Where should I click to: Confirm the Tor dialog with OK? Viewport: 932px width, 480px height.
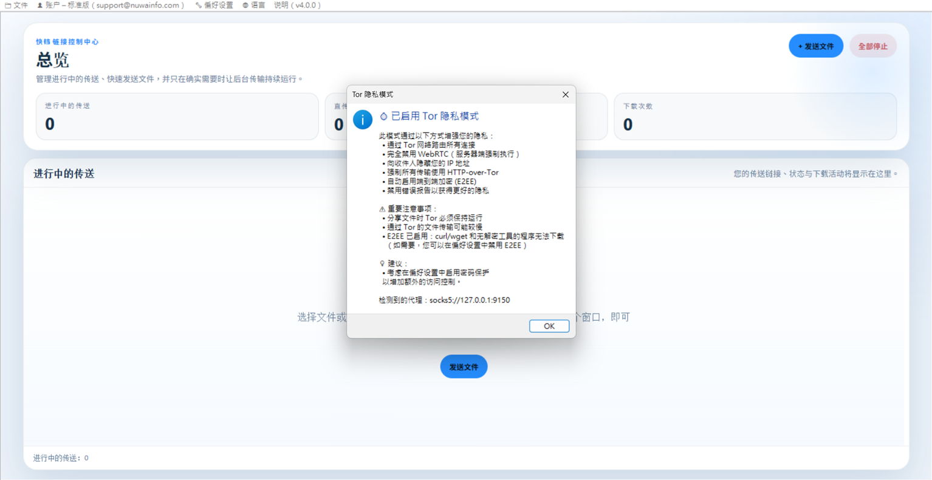(549, 326)
